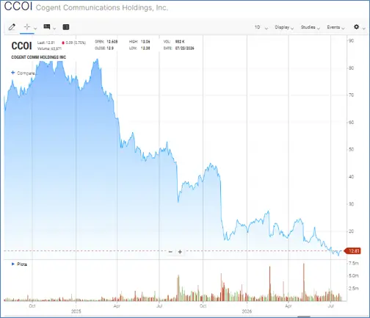Click the 2026 label on time axis
This screenshot has width=370, height=318.
click(x=247, y=311)
